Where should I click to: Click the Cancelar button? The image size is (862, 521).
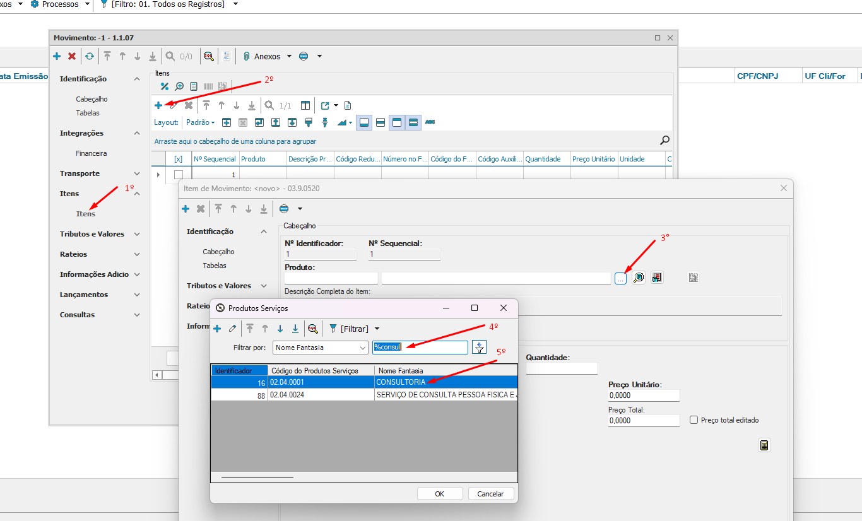490,494
